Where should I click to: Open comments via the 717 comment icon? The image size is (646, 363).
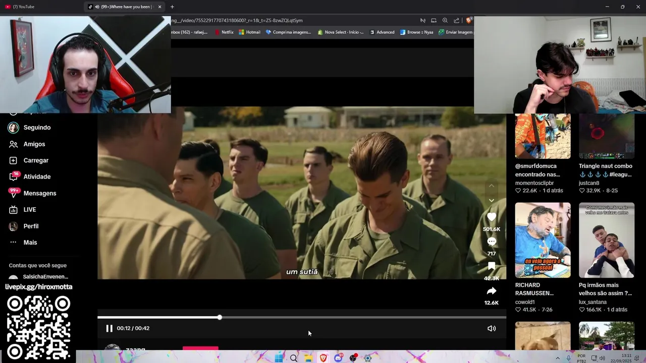click(x=492, y=241)
